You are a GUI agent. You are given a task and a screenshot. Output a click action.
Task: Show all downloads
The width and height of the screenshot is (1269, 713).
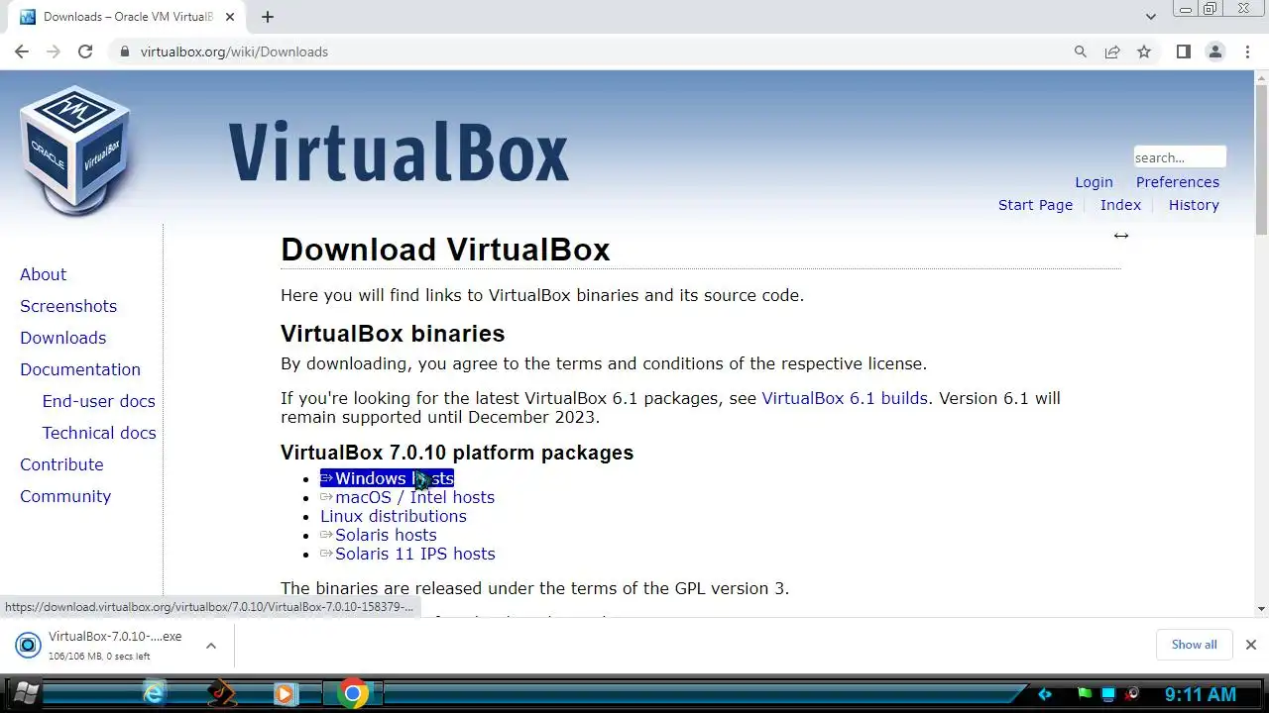[1194, 645]
